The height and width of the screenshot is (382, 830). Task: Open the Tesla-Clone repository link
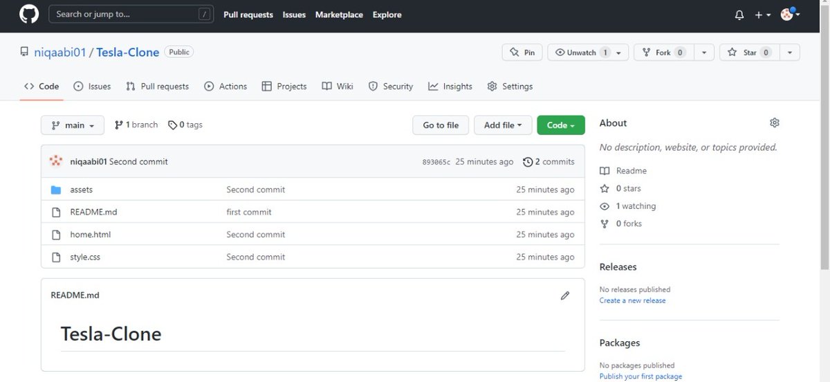pyautogui.click(x=128, y=53)
